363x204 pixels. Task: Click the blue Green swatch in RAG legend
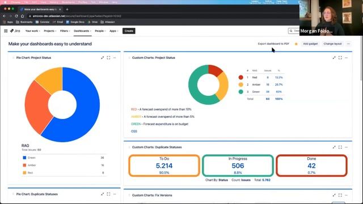24,158
